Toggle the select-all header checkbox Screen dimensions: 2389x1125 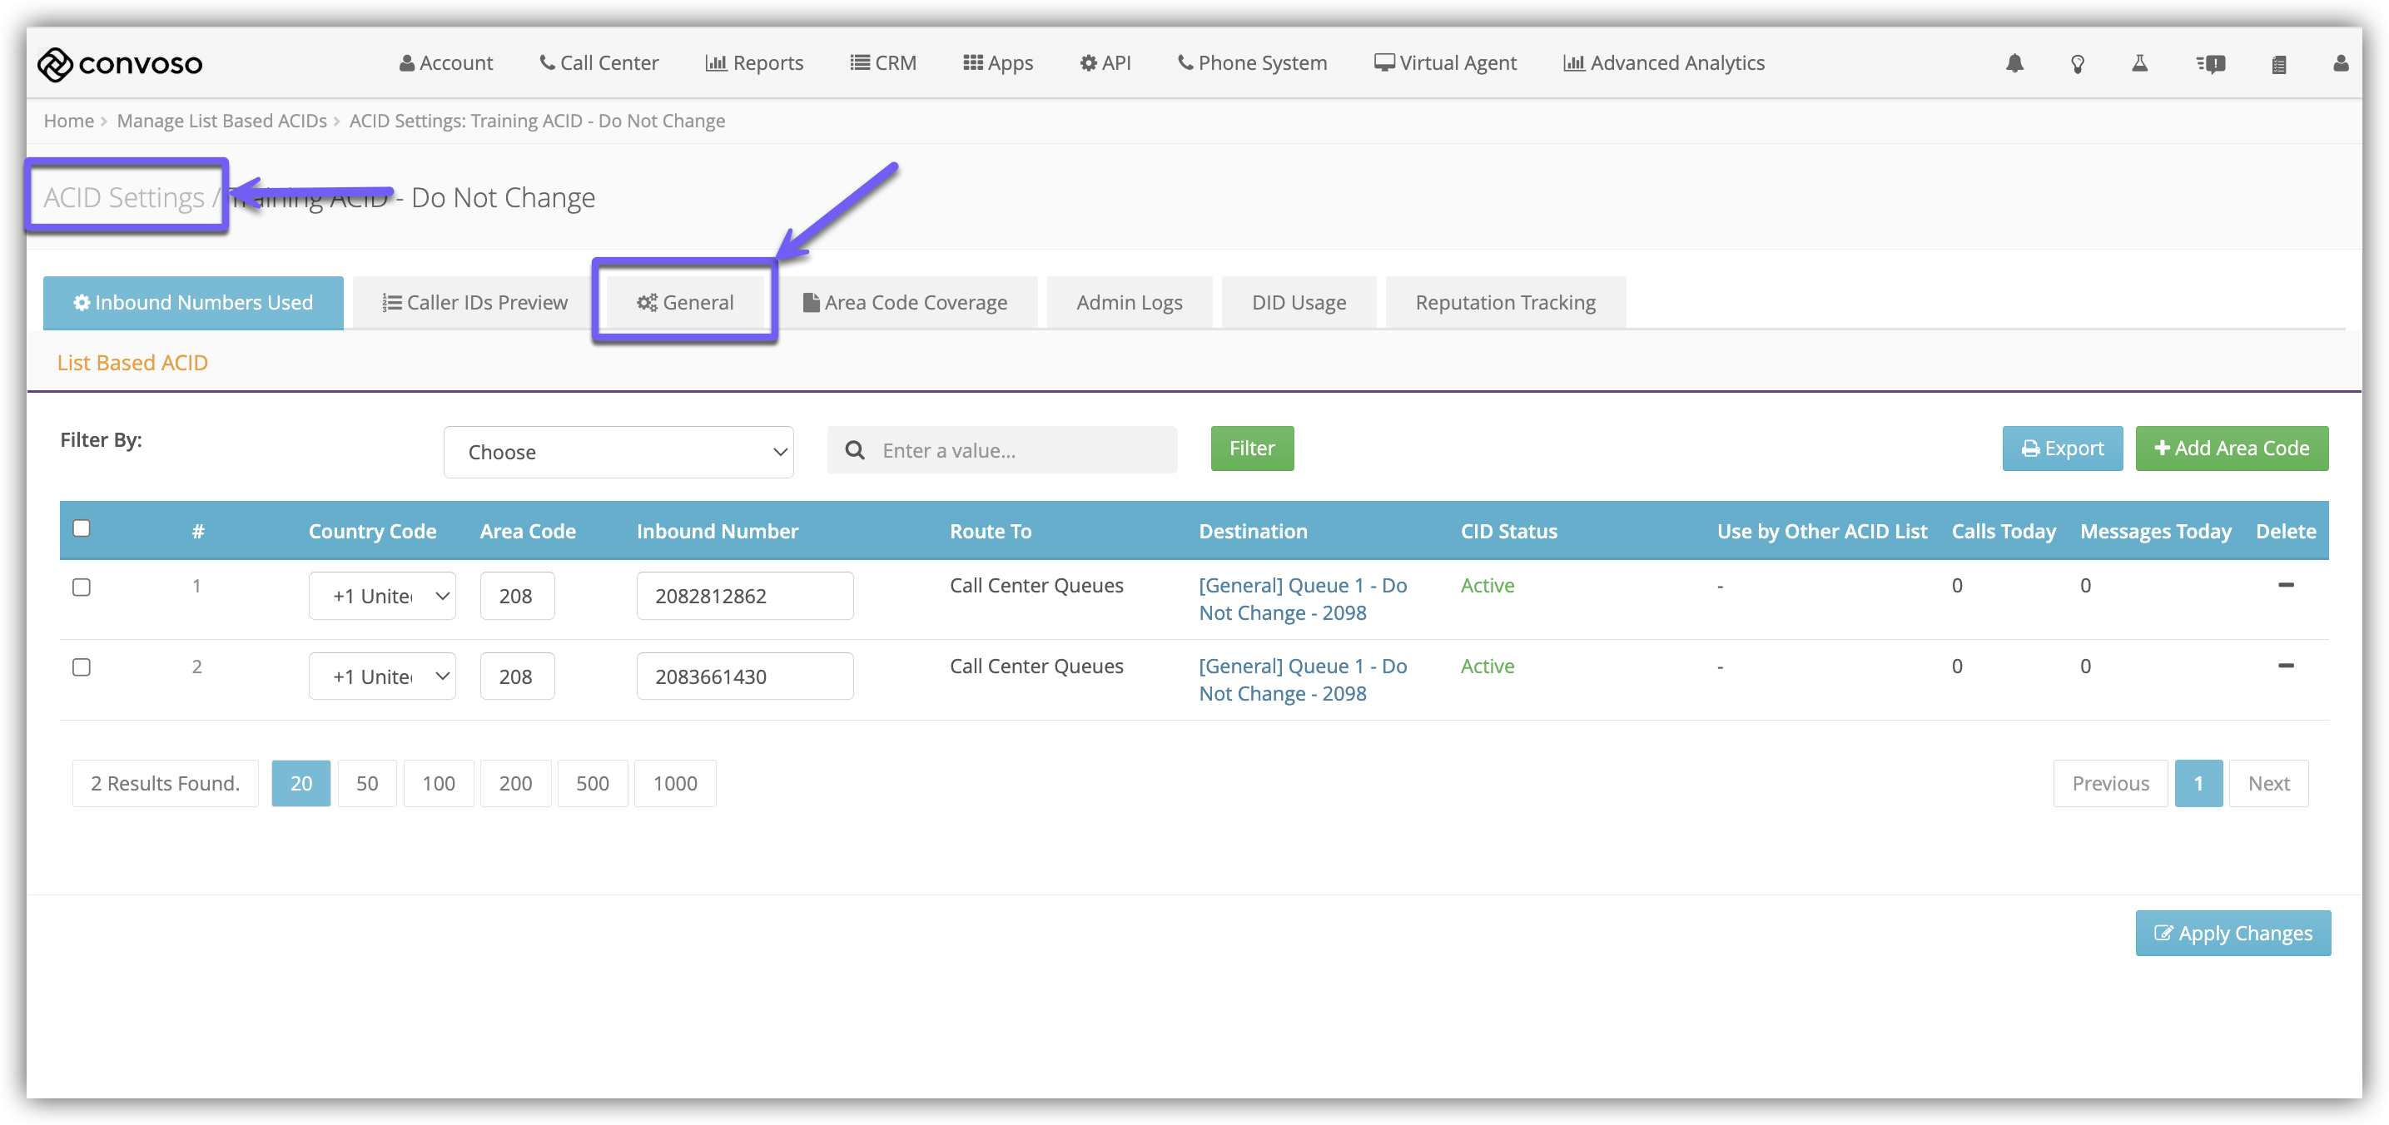pyautogui.click(x=82, y=528)
